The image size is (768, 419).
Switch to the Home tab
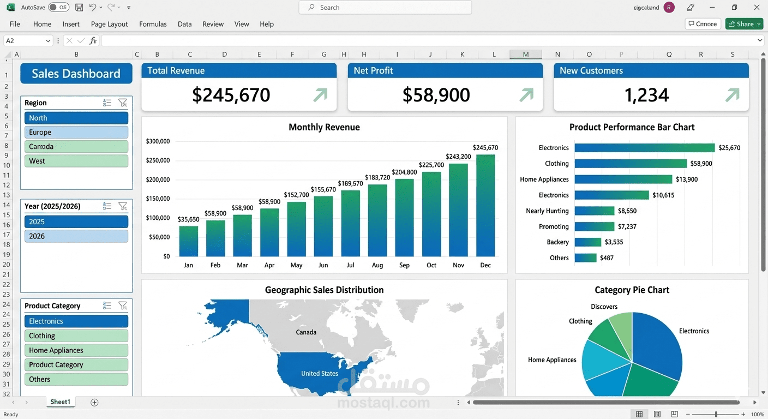[42, 24]
